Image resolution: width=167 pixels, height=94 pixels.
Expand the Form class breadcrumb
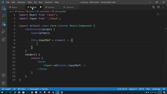pyautogui.click(x=30, y=11)
